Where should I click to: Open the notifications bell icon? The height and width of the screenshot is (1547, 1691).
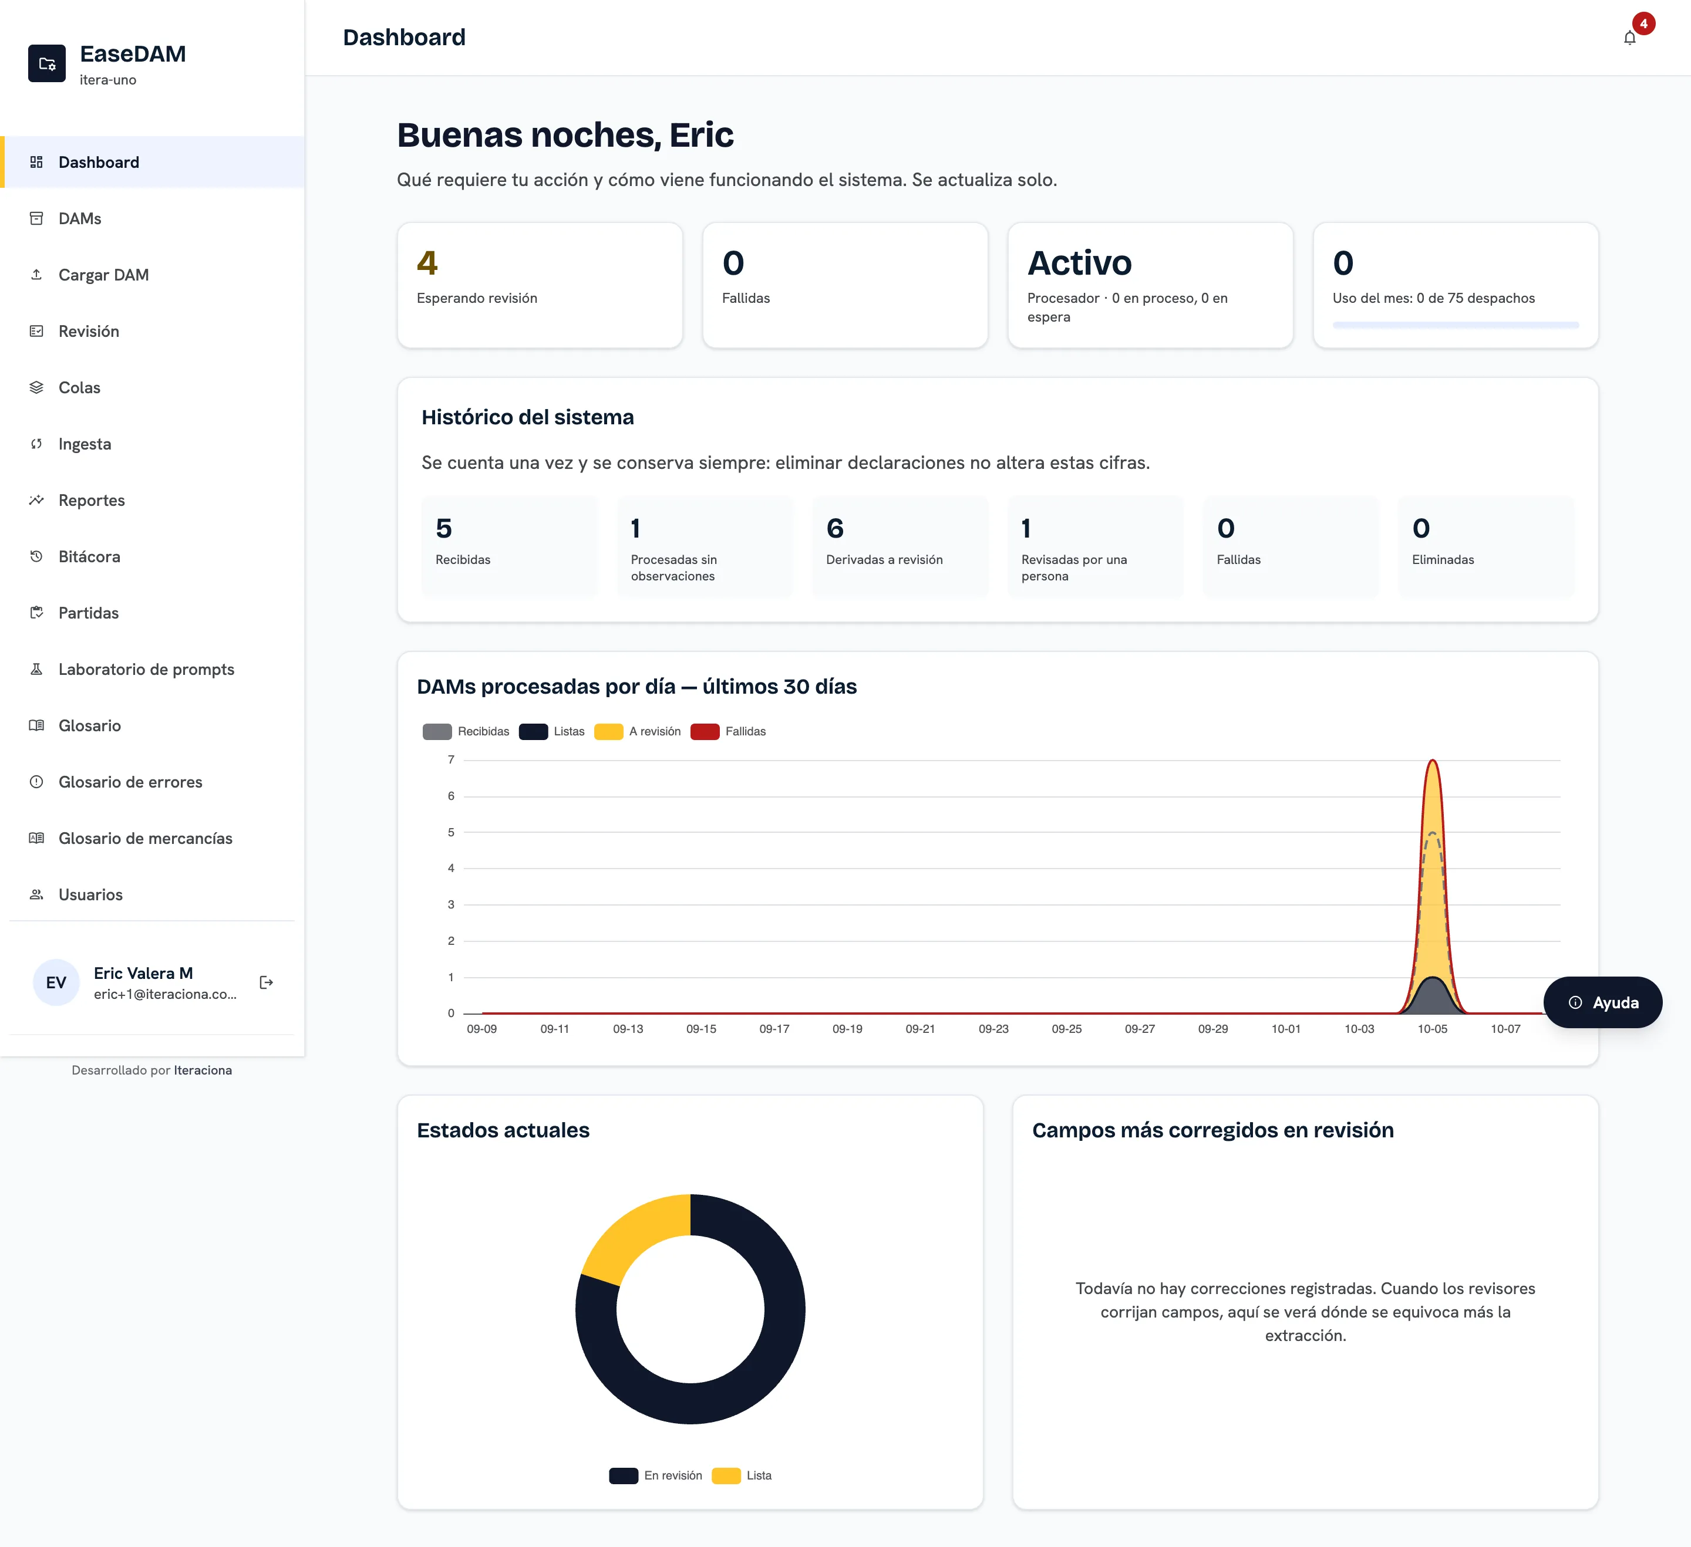coord(1629,38)
